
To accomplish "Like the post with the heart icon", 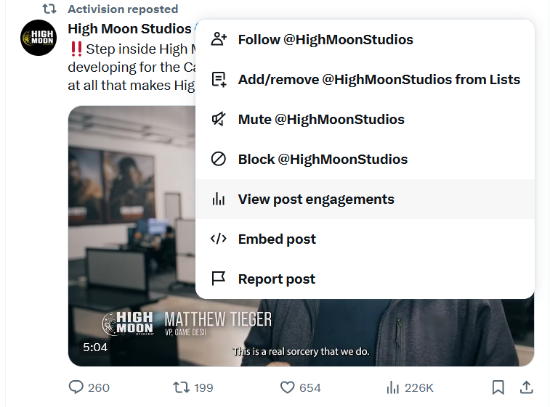I will (288, 387).
